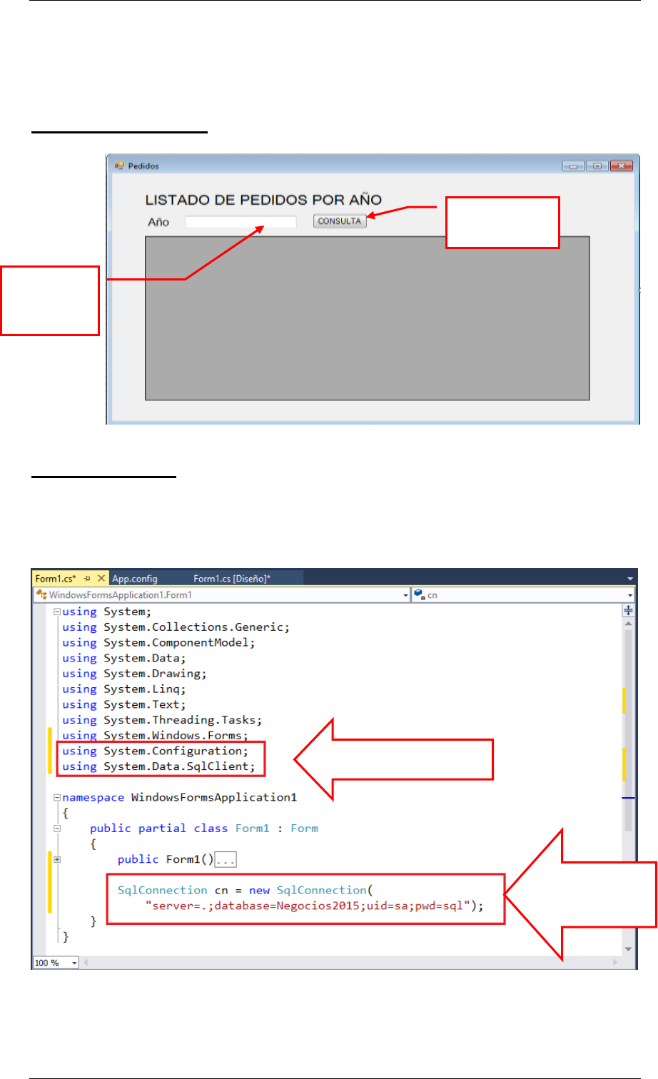
Task: Click the class icon beside WindowsFormsApplication1.Form1
Action: [x=41, y=594]
